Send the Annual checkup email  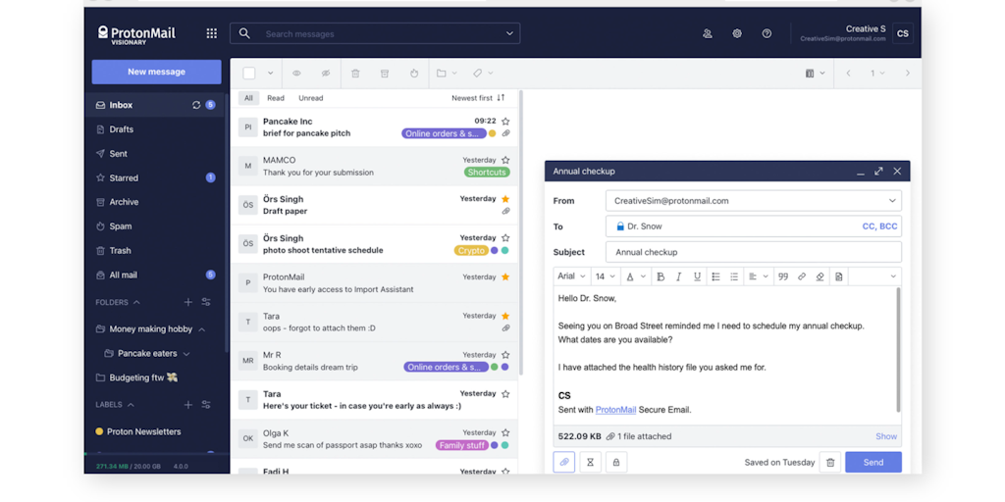point(873,463)
